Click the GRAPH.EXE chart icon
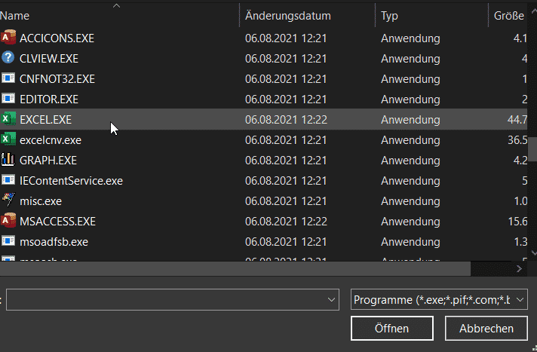 point(8,160)
